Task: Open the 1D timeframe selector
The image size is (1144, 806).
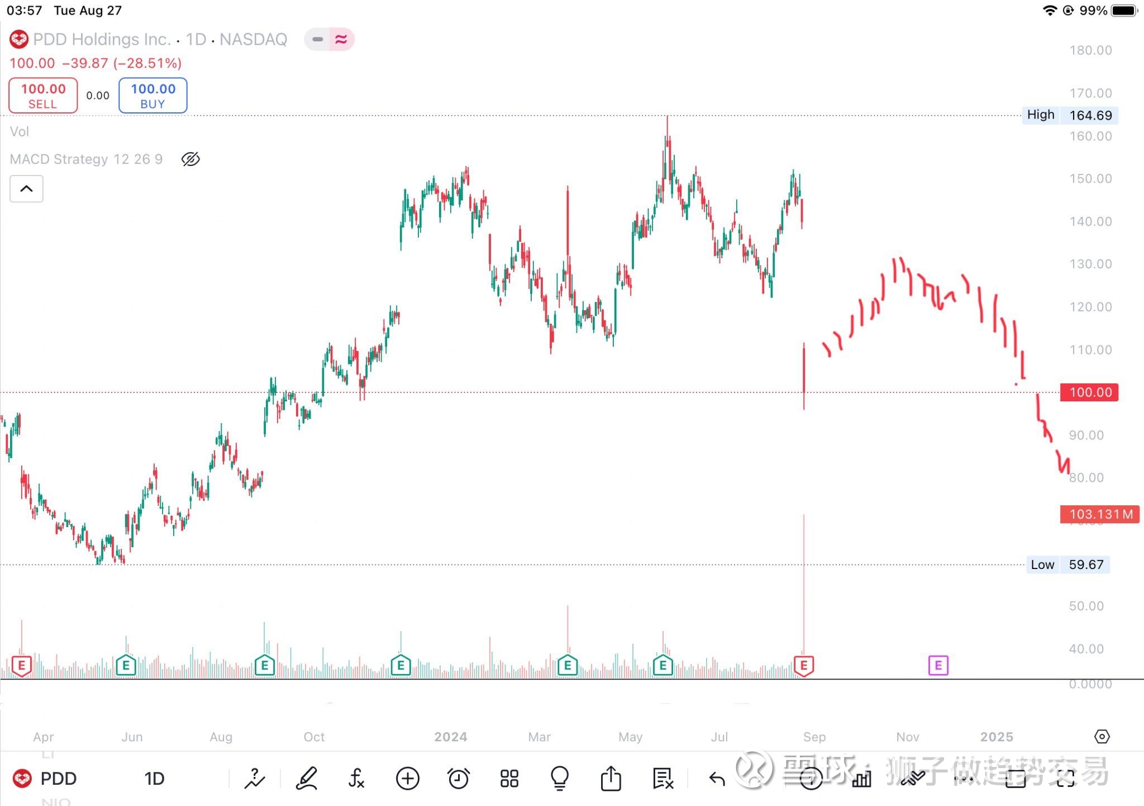Action: click(x=154, y=778)
